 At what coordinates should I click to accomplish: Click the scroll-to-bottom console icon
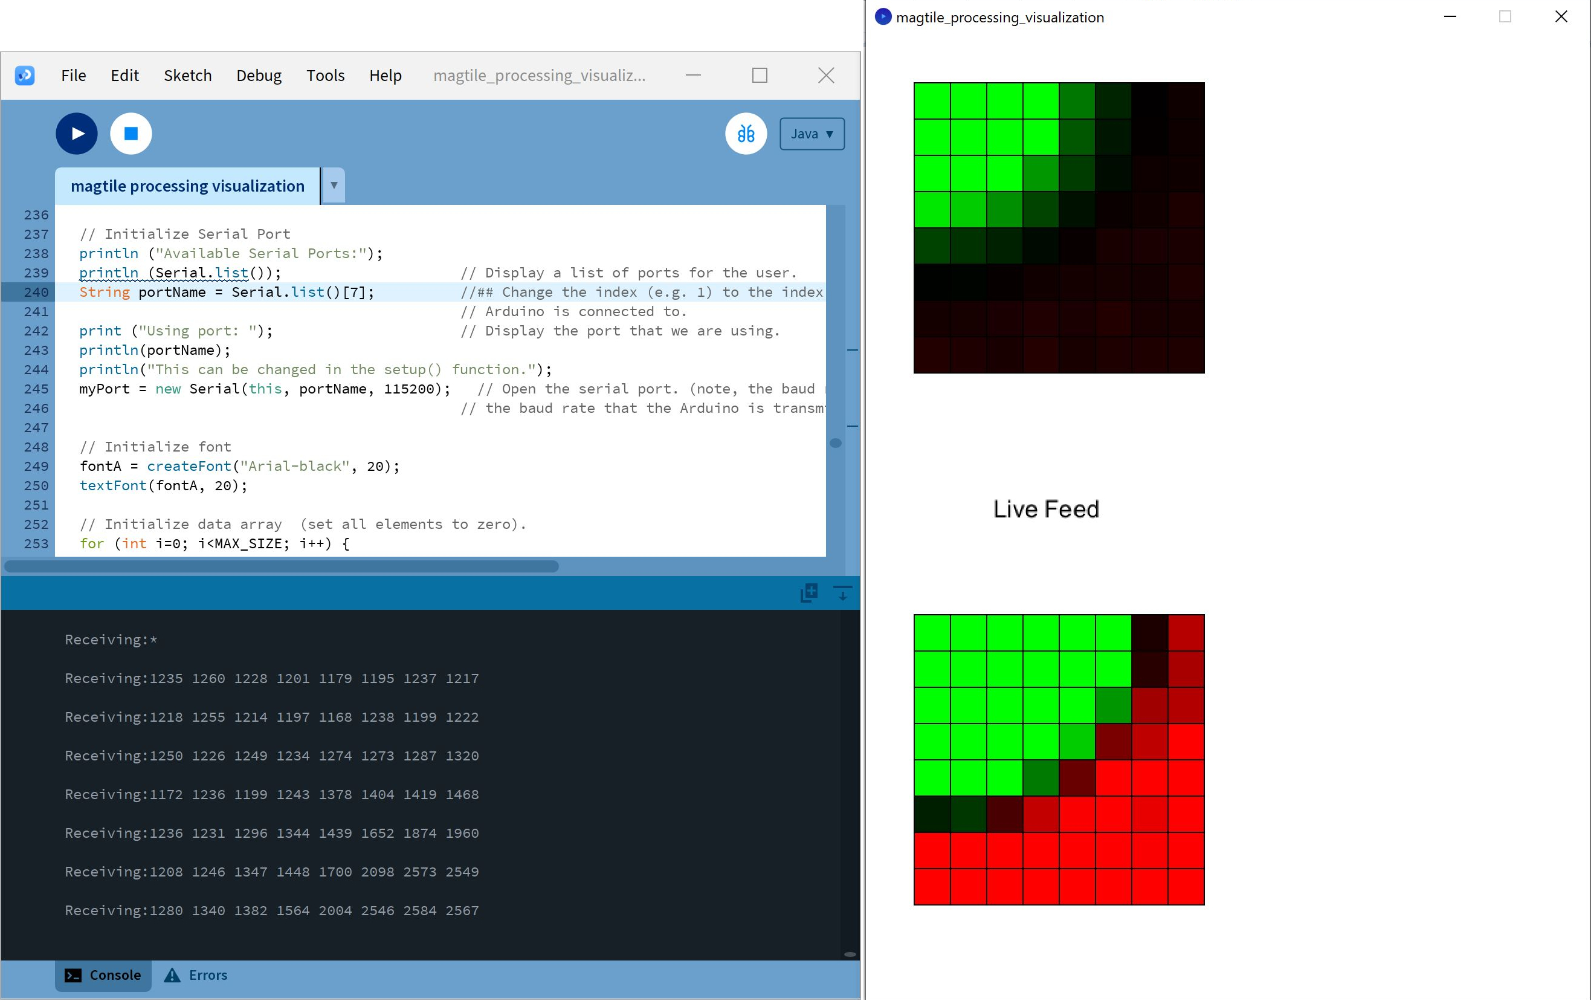click(x=842, y=592)
